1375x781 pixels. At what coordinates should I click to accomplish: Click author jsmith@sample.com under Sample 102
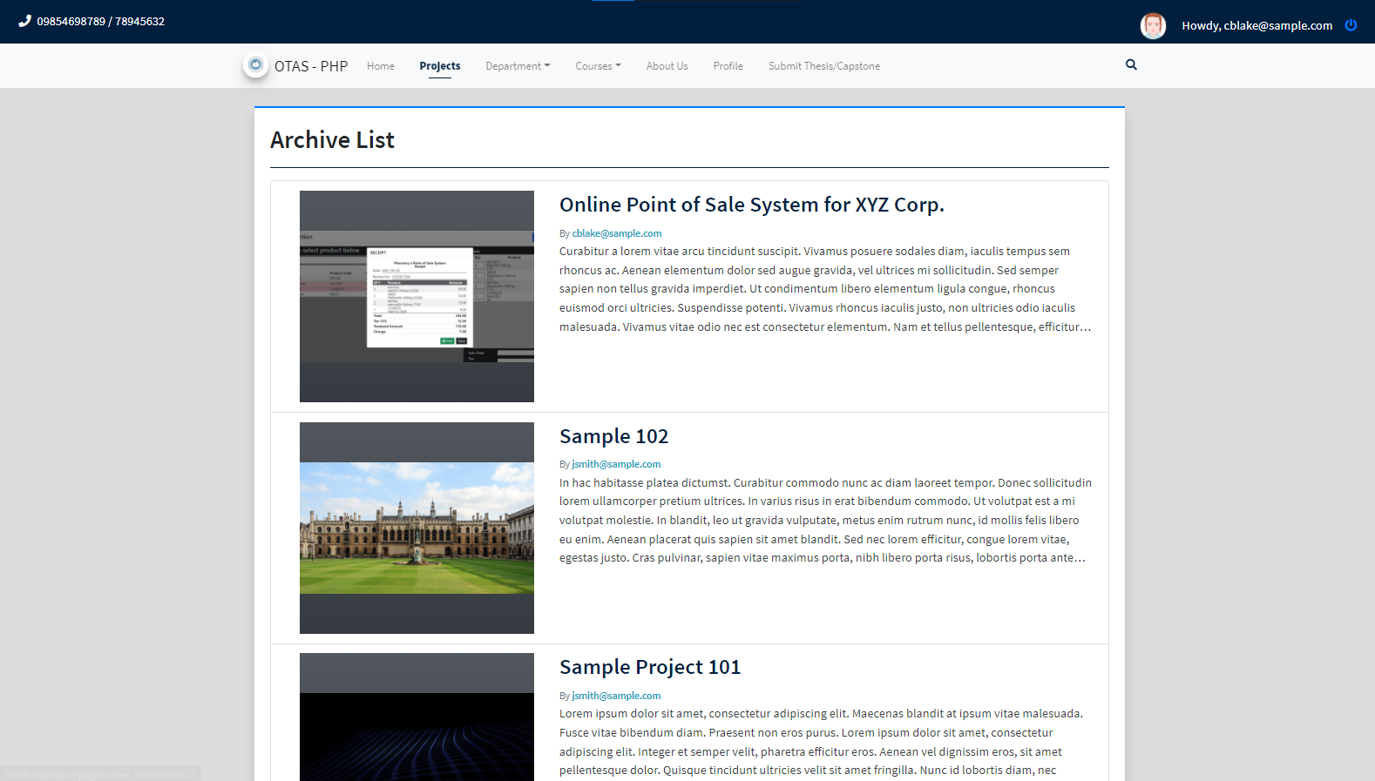point(616,464)
